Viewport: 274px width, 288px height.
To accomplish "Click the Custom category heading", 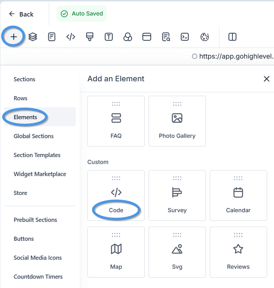I will 98,162.
